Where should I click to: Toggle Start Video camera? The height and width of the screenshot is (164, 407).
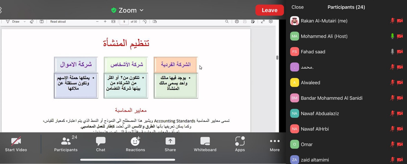pyautogui.click(x=16, y=144)
